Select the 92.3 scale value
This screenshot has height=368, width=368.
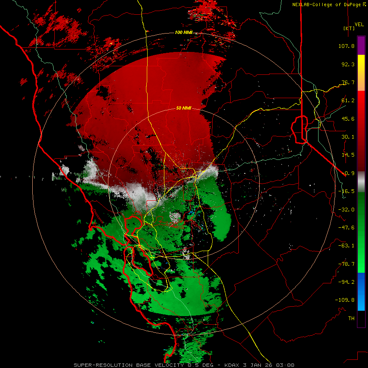[348, 64]
